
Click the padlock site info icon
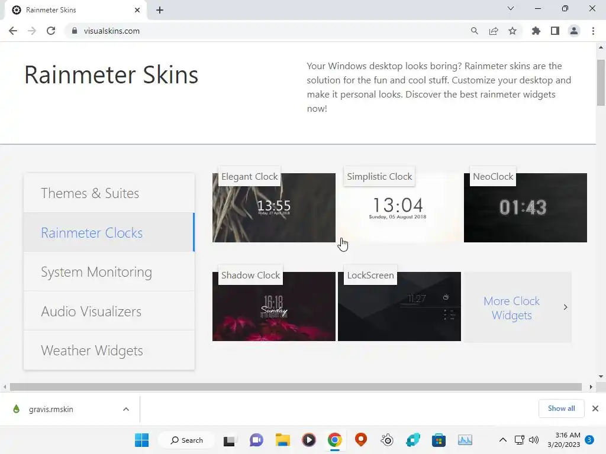[74, 31]
